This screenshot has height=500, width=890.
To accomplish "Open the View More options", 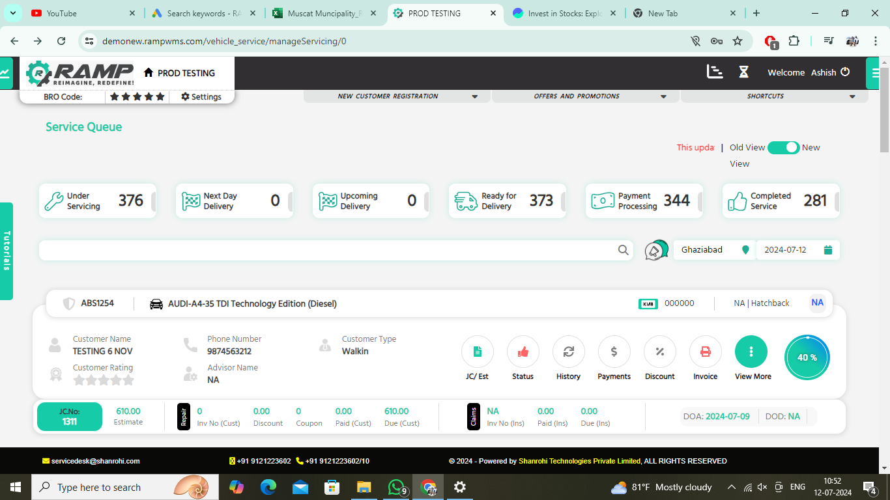I will pos(751,352).
